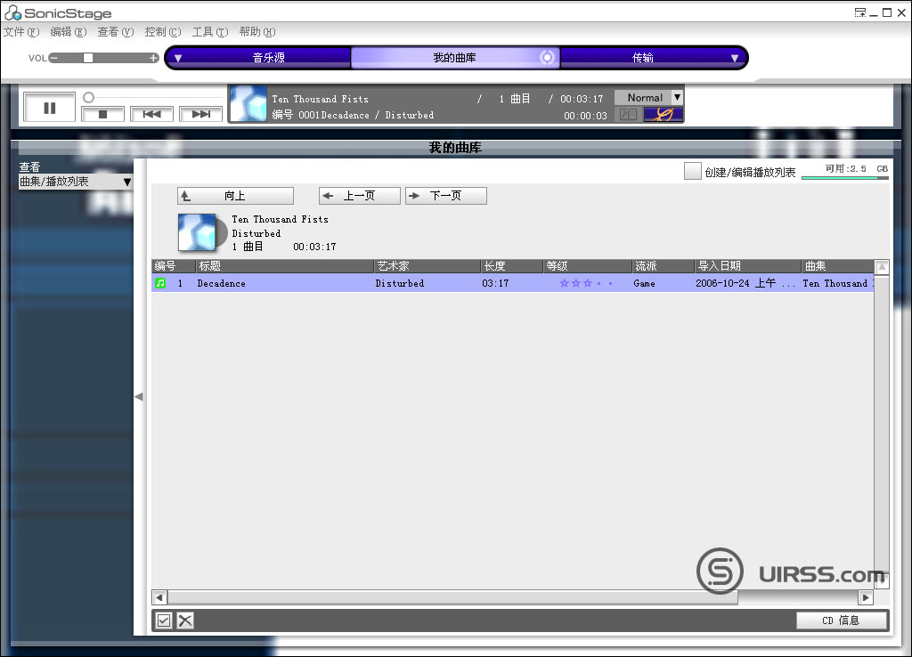
Task: Stop playback with the stop button
Action: [103, 114]
